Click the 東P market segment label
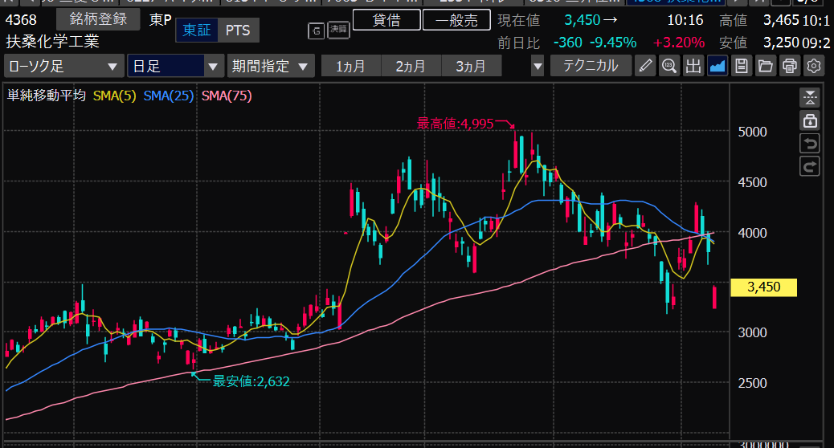This screenshot has width=834, height=448. pyautogui.click(x=160, y=20)
